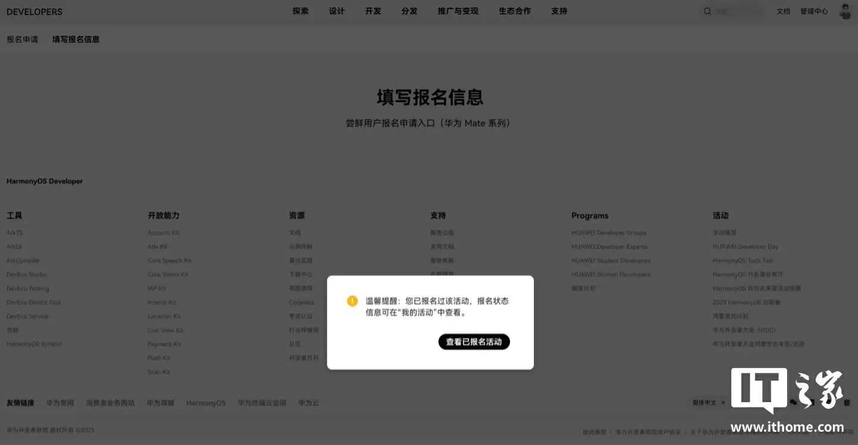Click Account Kit under 开放能力

pos(163,232)
